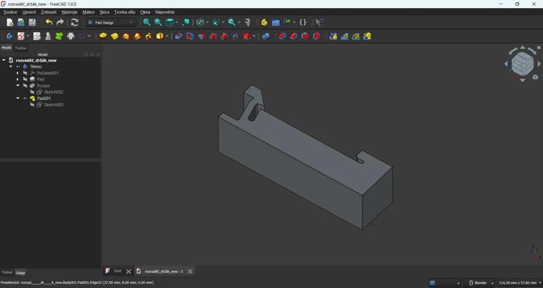
Task: Open the Blender navigation style dropdown
Action: pos(481,283)
